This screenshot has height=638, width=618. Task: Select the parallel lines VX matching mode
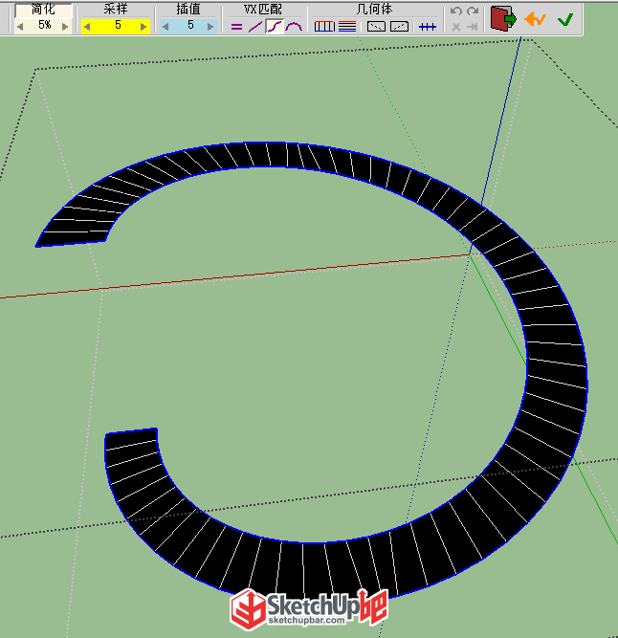click(x=237, y=28)
